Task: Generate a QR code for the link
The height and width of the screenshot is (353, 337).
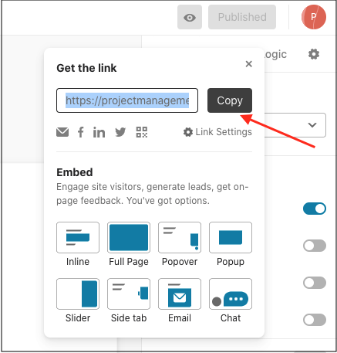Action: point(142,132)
